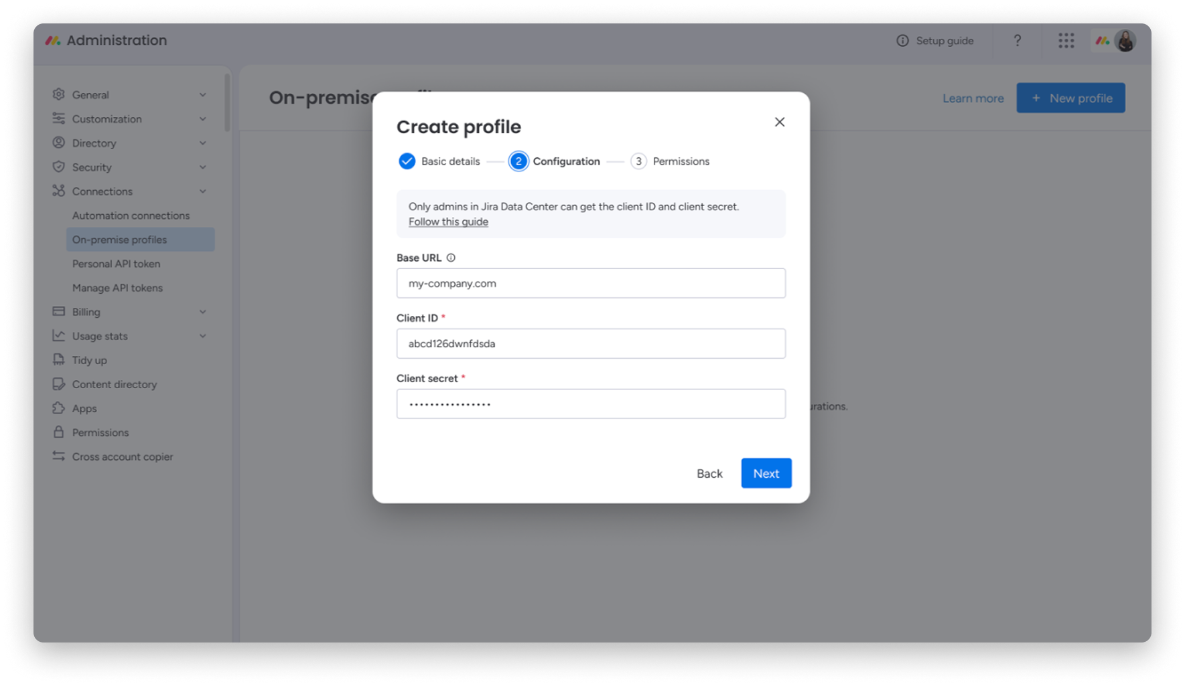Click the Billing card icon
Viewport: 1185px width, 686px height.
[x=58, y=311]
